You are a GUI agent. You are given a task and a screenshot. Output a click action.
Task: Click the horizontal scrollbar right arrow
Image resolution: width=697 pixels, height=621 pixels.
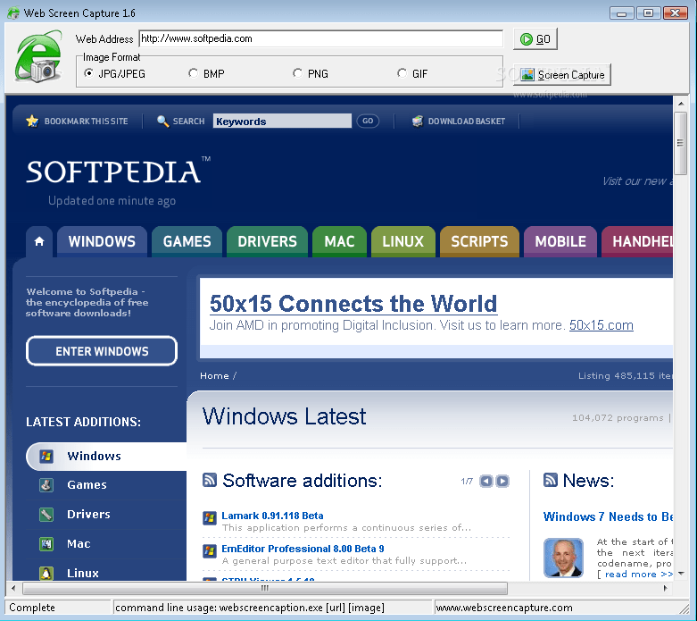pyautogui.click(x=666, y=589)
